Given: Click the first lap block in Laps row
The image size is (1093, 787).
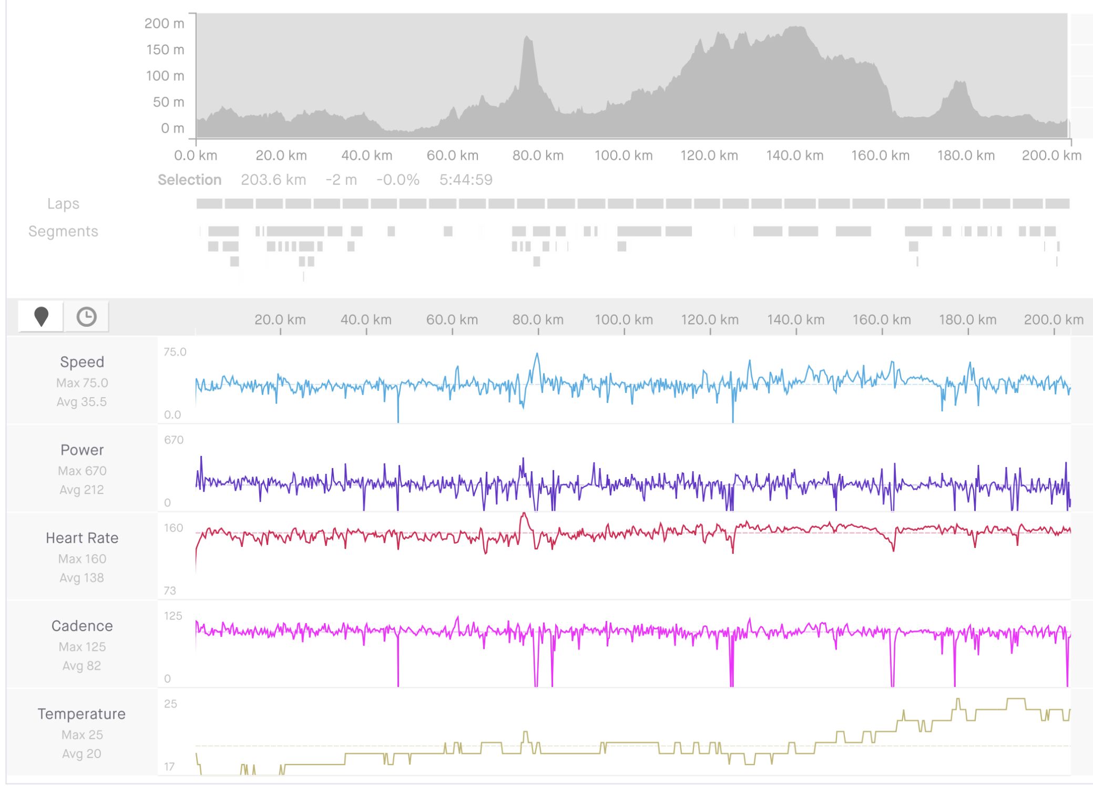Looking at the screenshot, I should pos(209,204).
